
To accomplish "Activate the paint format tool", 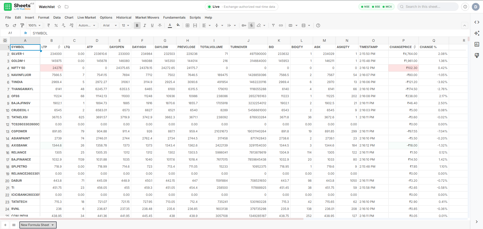I will click(22, 25).
